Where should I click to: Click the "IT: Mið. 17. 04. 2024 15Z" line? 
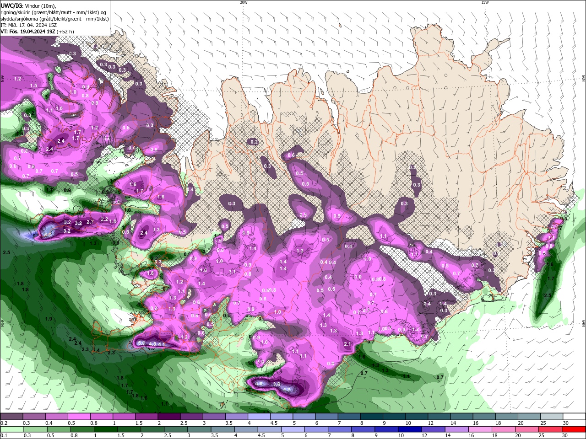(28, 25)
